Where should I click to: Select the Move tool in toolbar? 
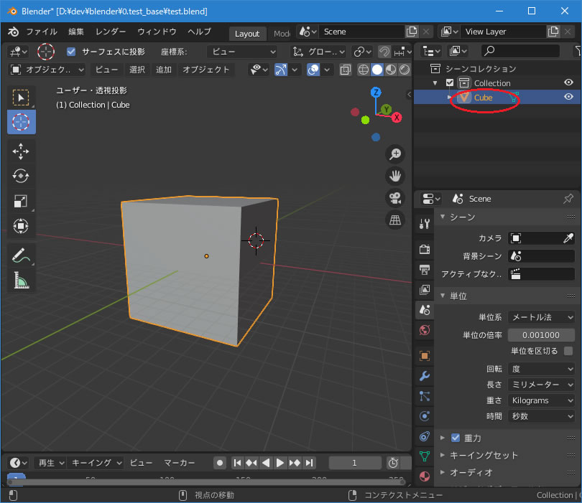pos(21,151)
